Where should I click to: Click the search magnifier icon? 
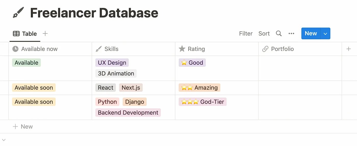click(x=279, y=34)
